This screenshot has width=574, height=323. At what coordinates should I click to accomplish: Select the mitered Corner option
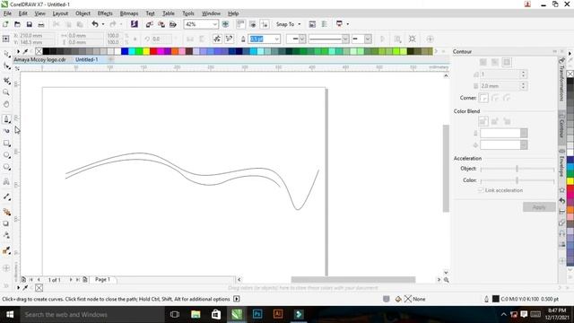483,98
